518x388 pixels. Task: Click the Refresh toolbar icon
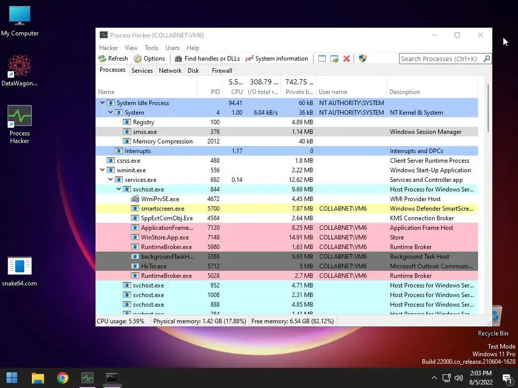(102, 59)
